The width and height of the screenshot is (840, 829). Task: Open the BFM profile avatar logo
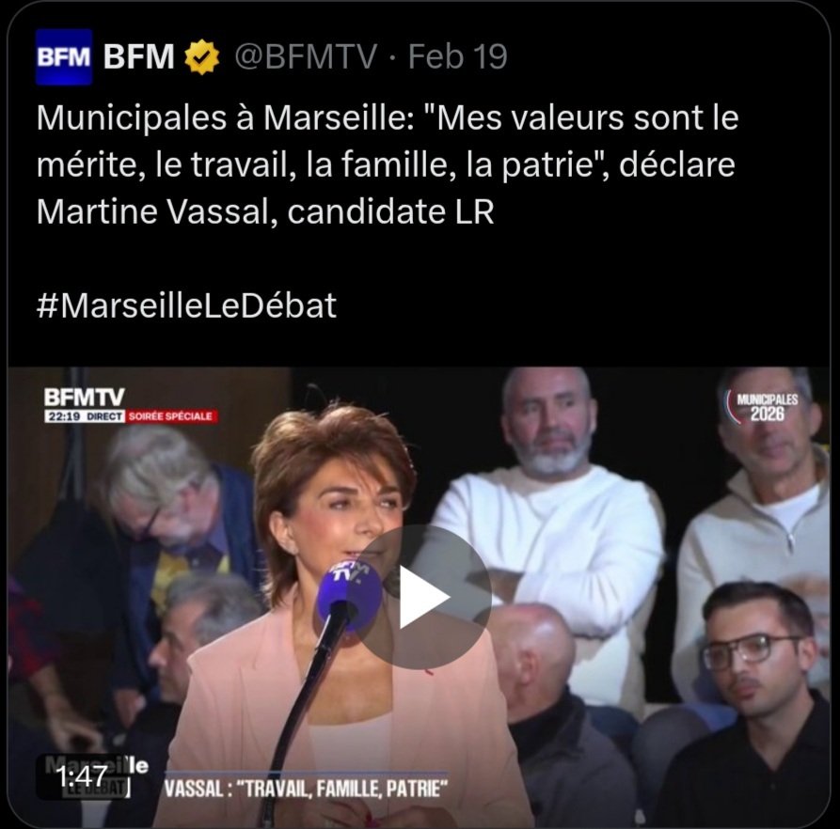64,56
